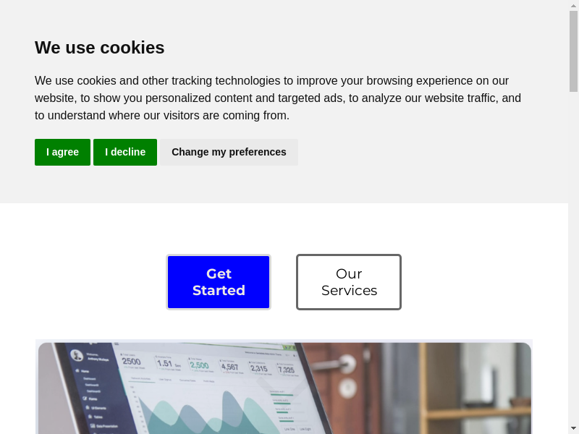This screenshot has height=434, width=579.
Task: Click the 7,325 stat in dashboard photo
Action: pyautogui.click(x=287, y=370)
